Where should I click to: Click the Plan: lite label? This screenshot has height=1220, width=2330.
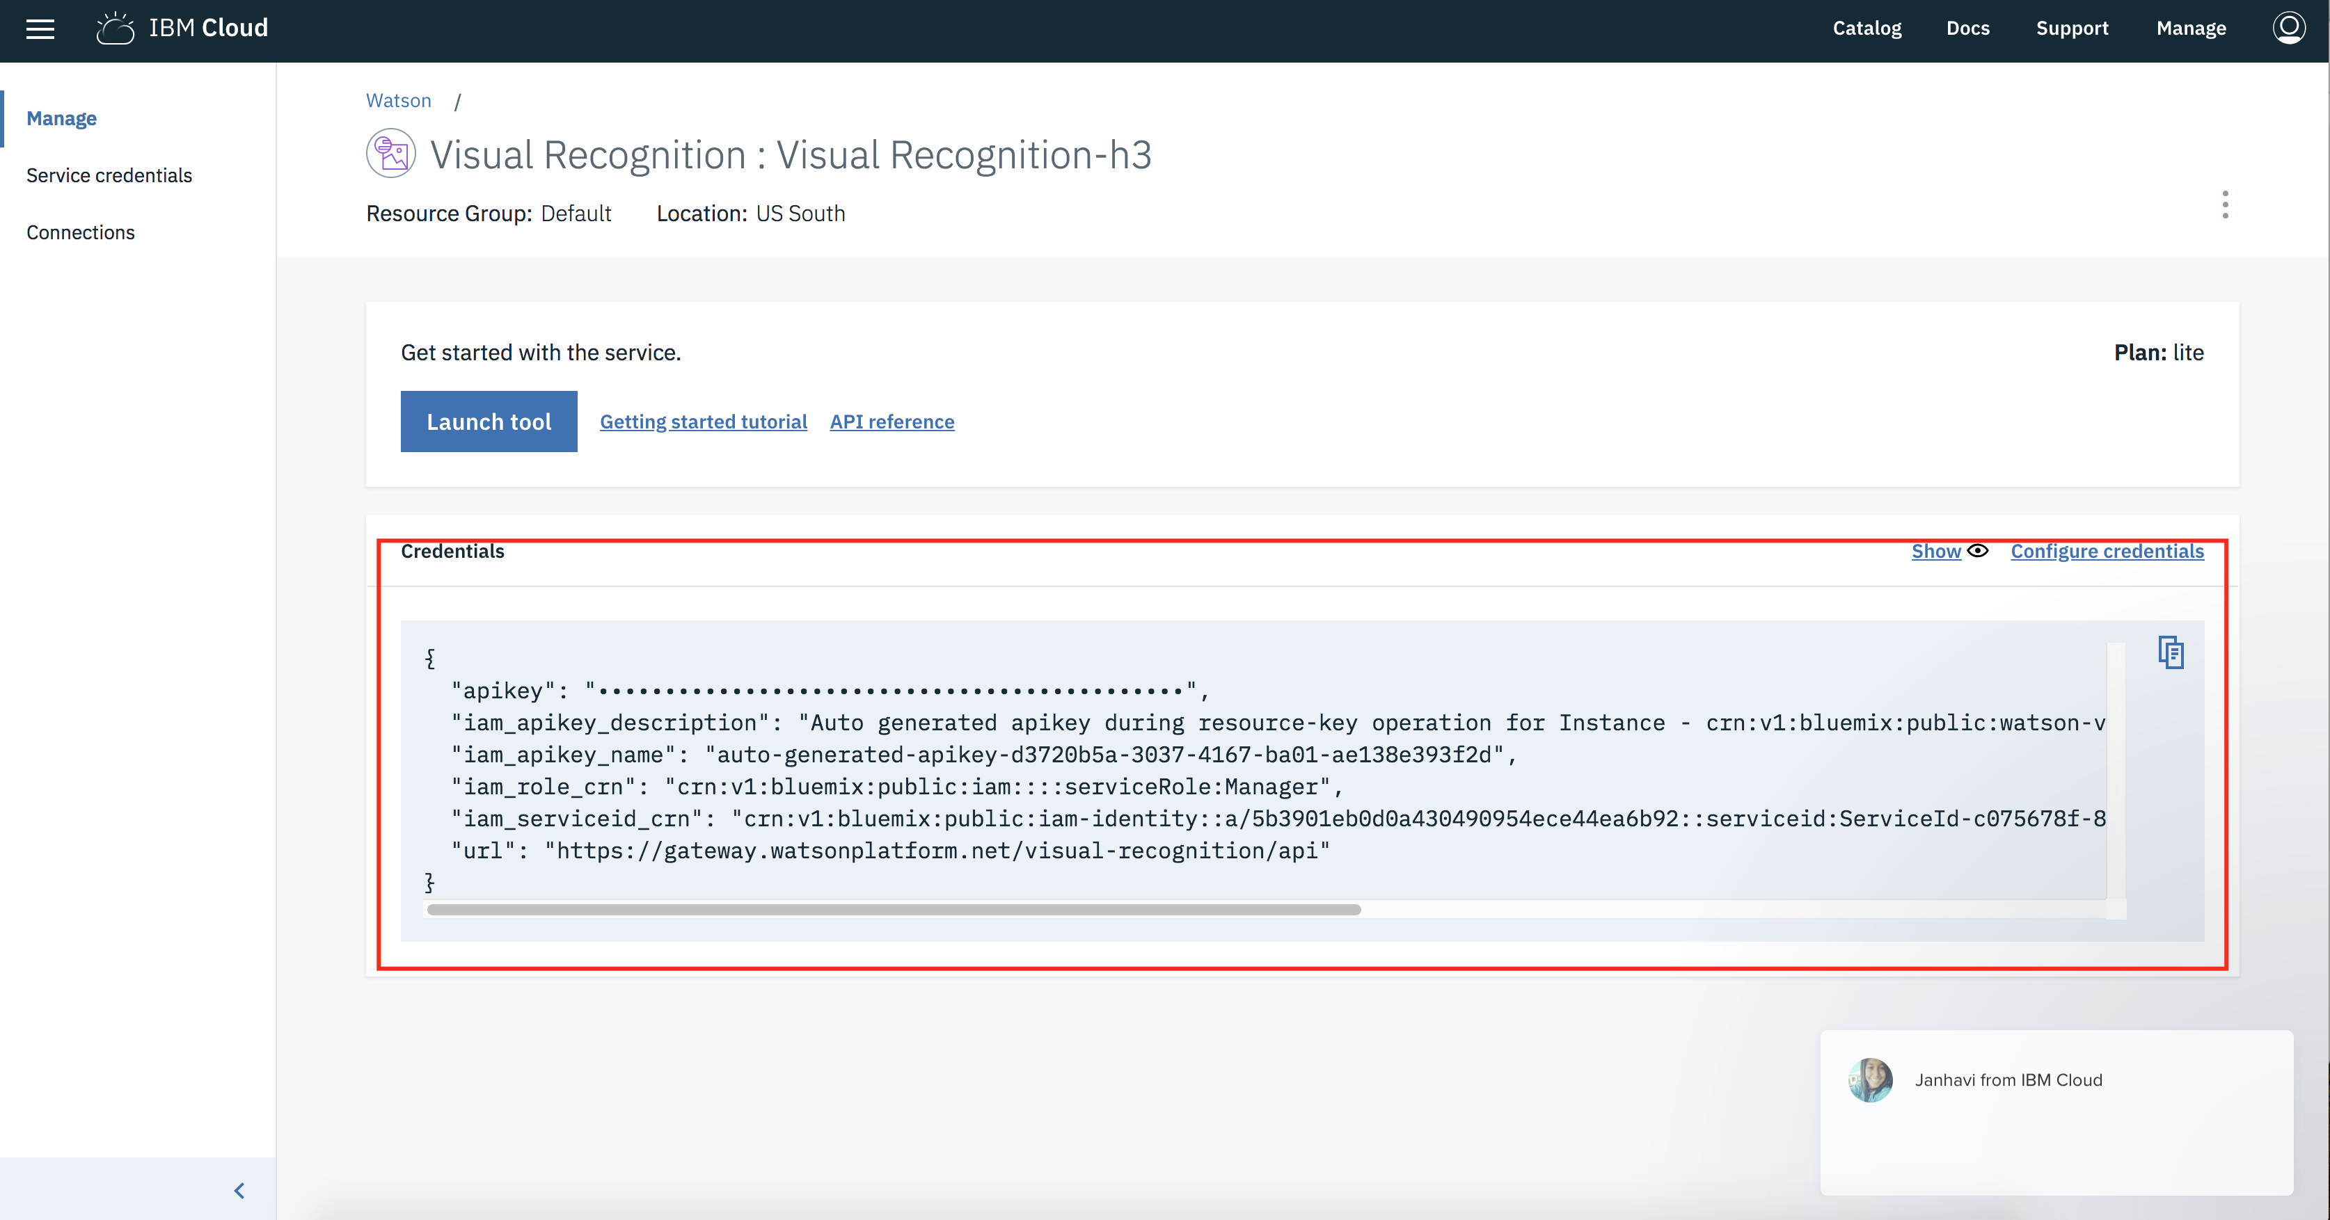coord(2158,353)
